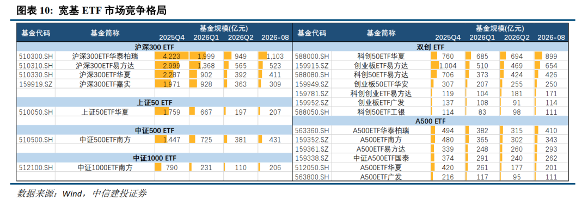Click fund code 563360.SH

click(312, 130)
